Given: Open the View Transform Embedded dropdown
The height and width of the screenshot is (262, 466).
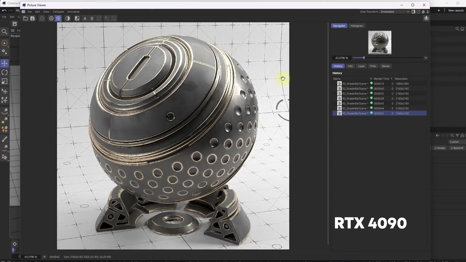Looking at the screenshot, I should (x=395, y=12).
